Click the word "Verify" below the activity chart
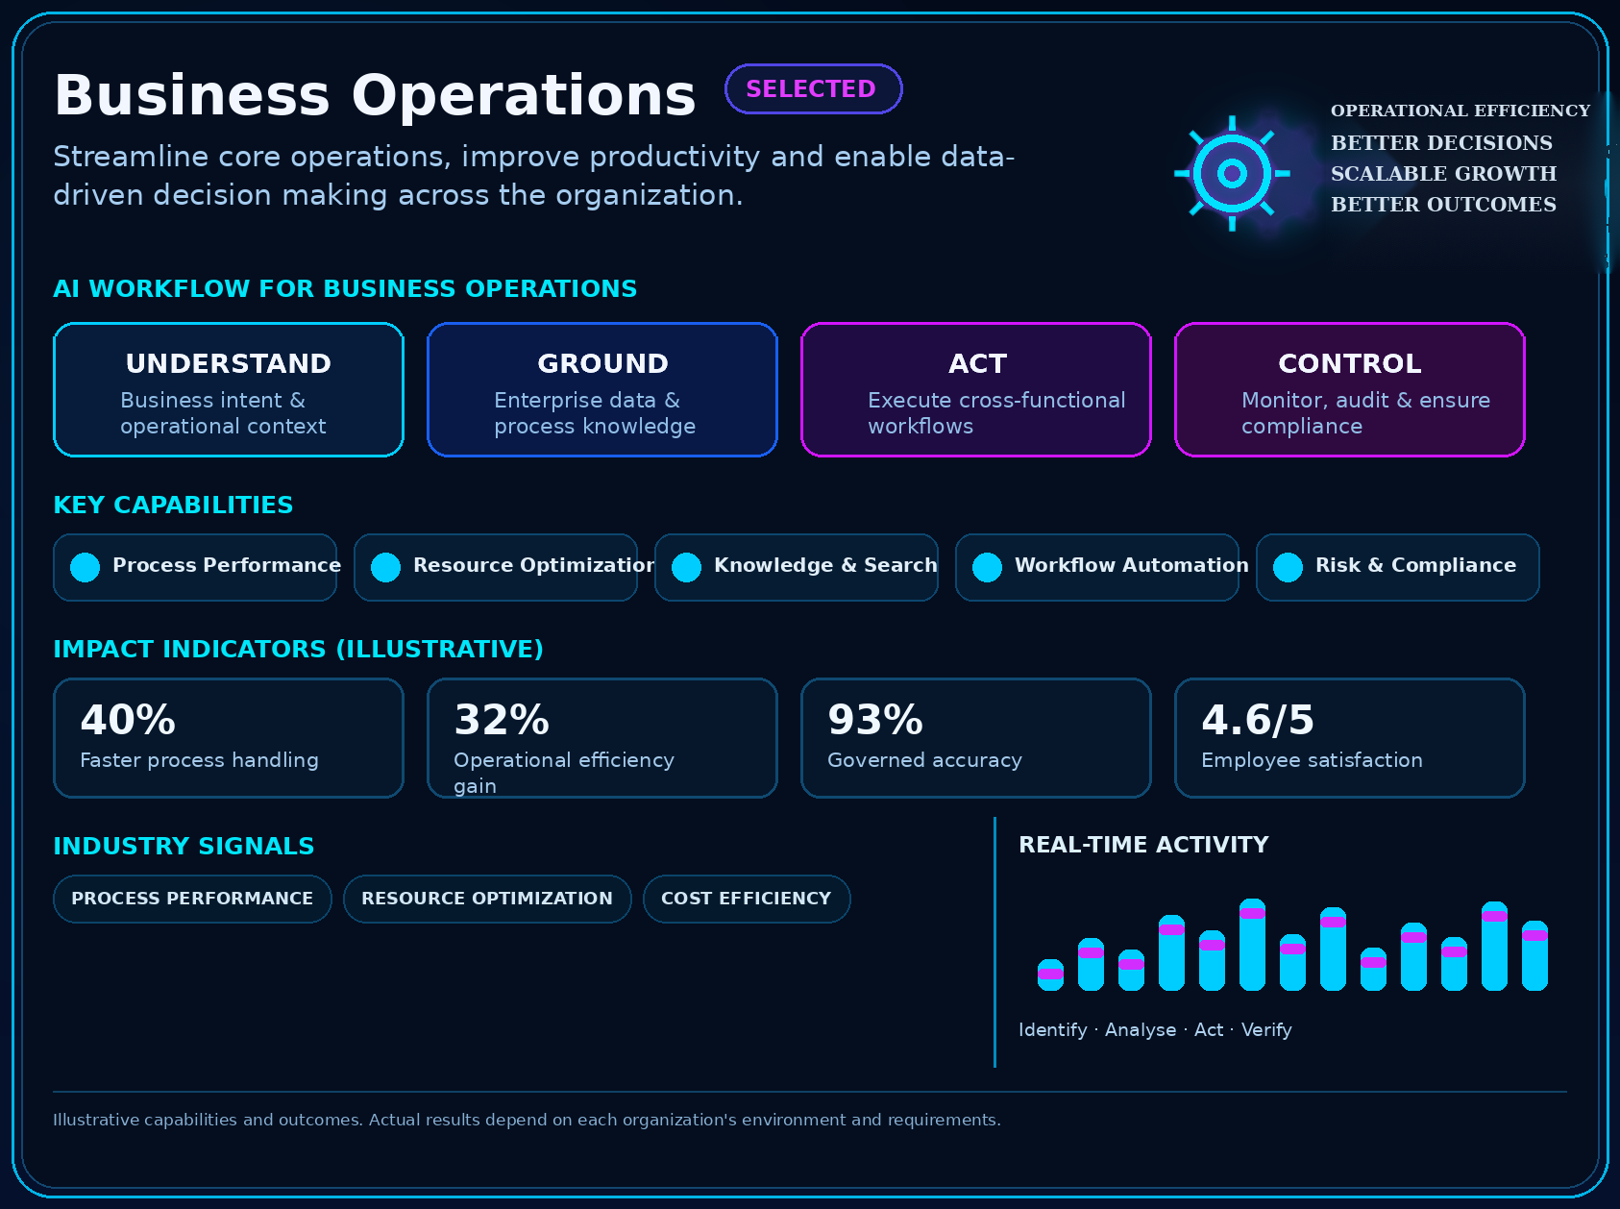 click(1266, 1030)
